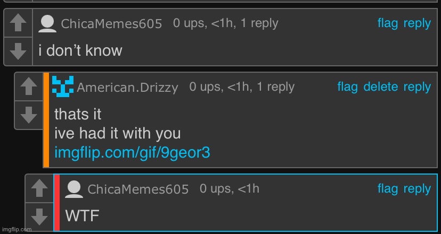441x234 pixels.
Task: Upvote the "WTF" comment
Action: [39, 188]
